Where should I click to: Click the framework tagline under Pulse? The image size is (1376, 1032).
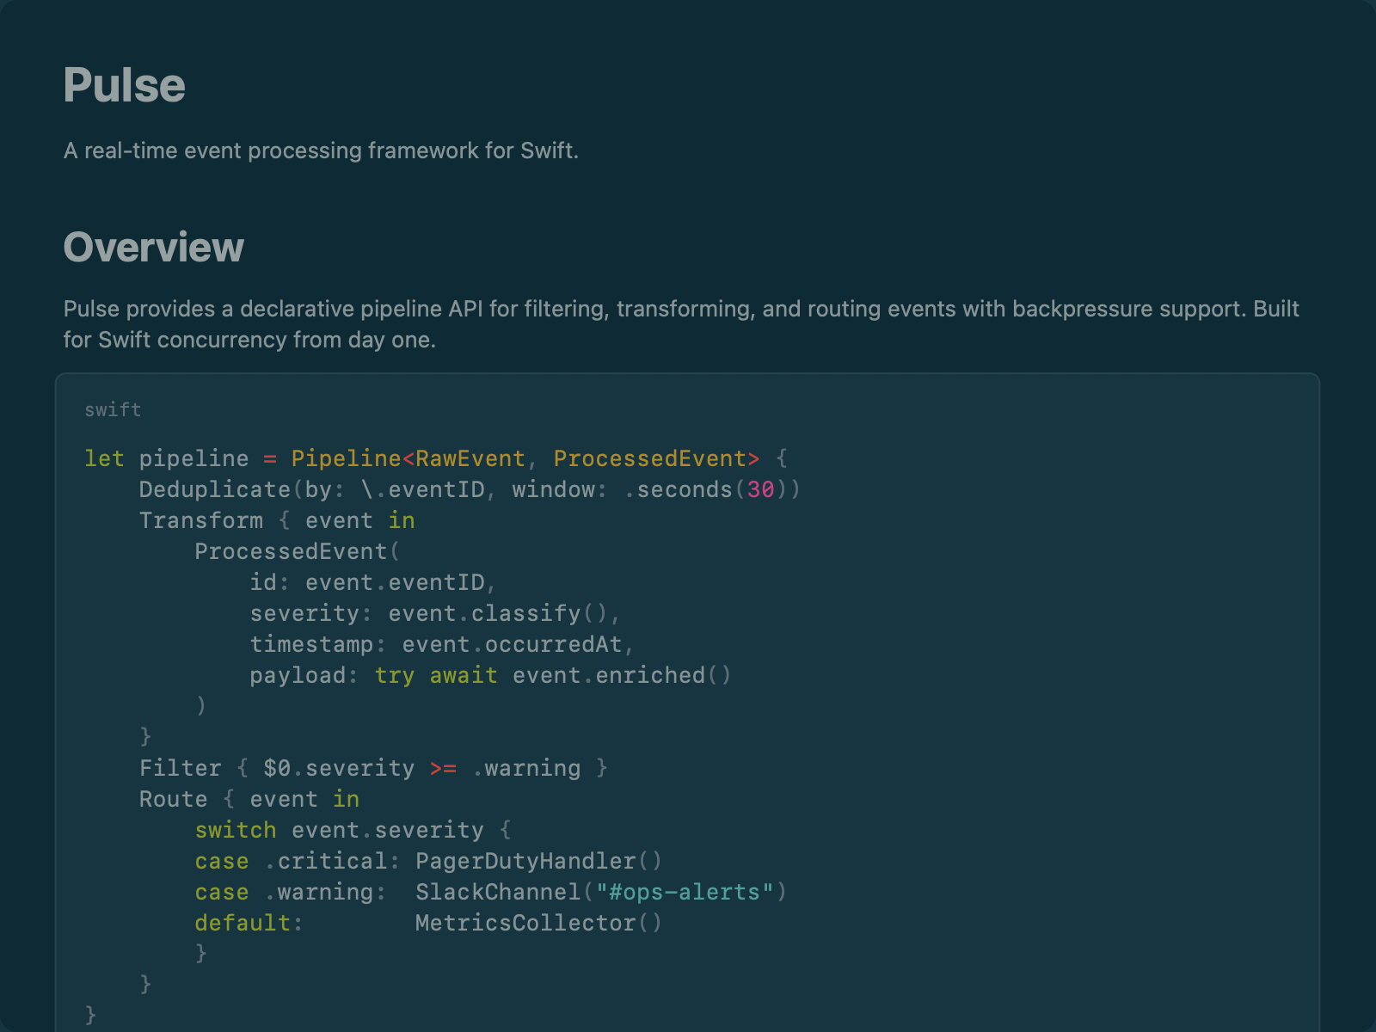click(322, 150)
